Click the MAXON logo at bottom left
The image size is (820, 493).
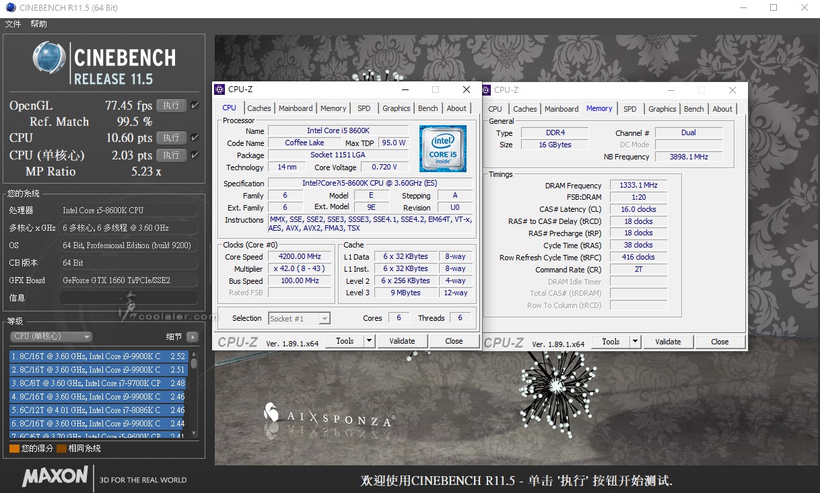pyautogui.click(x=55, y=477)
